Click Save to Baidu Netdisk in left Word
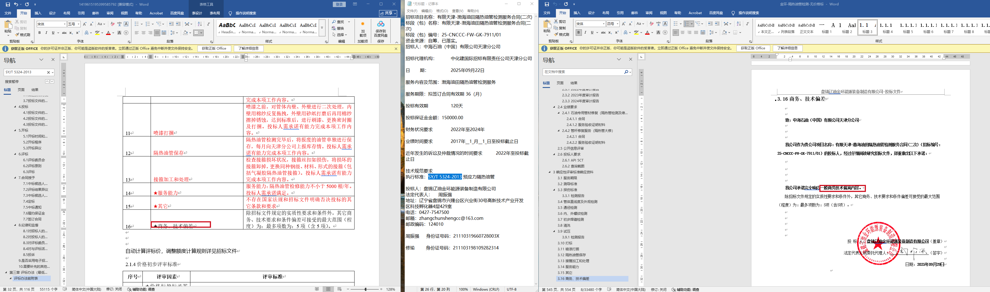Screen dimensions: 990x292 coord(380,29)
